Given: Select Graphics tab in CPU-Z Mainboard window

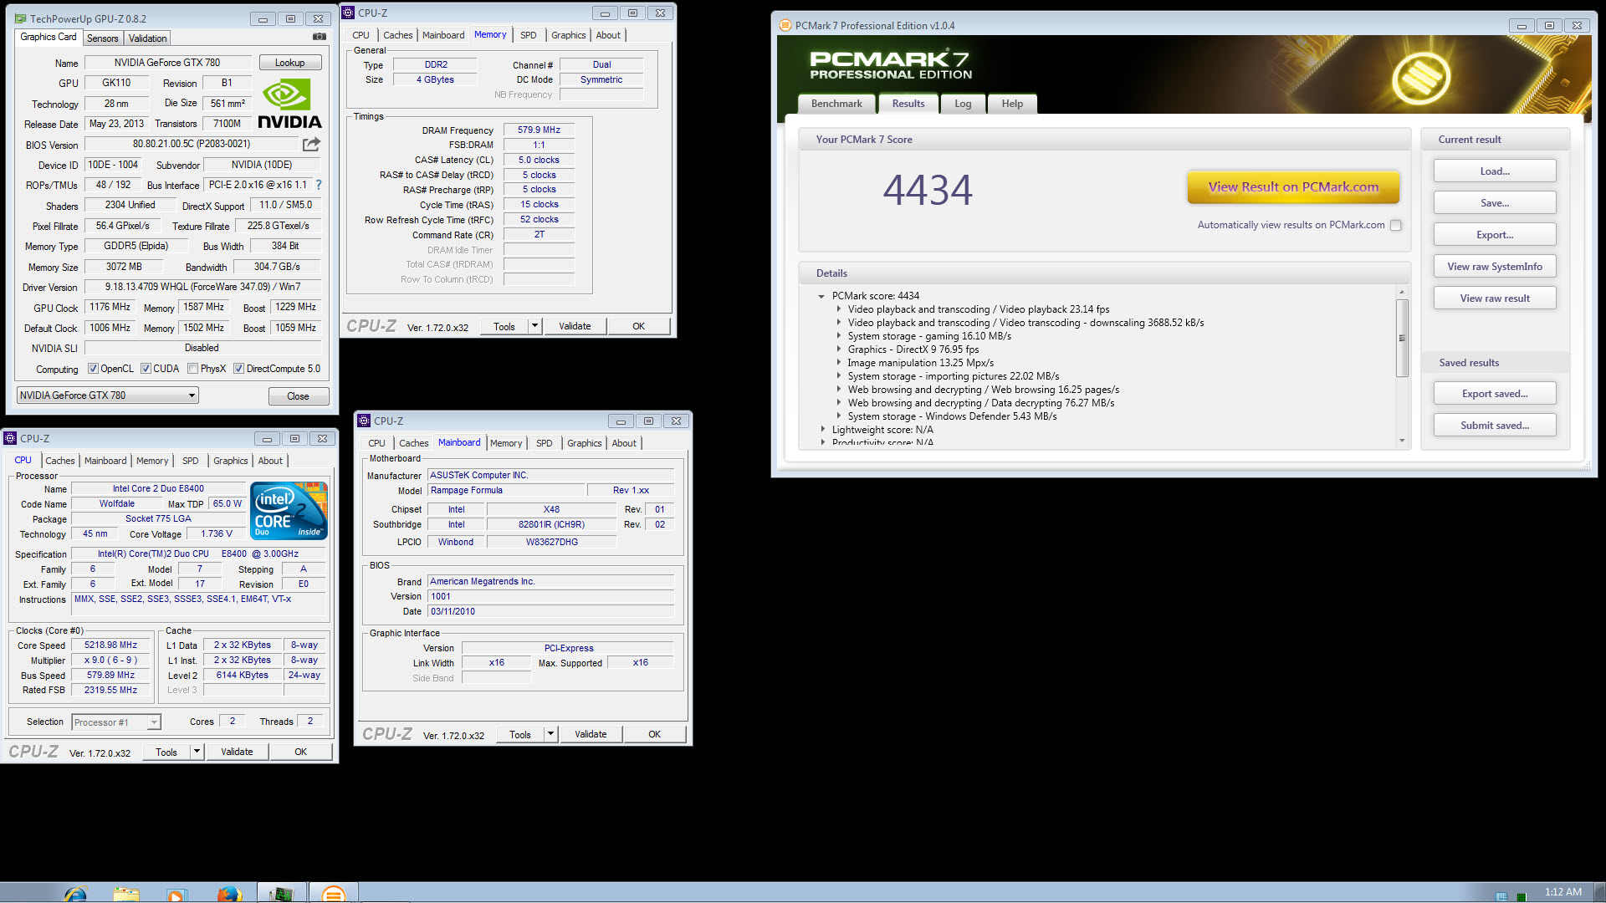Looking at the screenshot, I should pyautogui.click(x=585, y=443).
